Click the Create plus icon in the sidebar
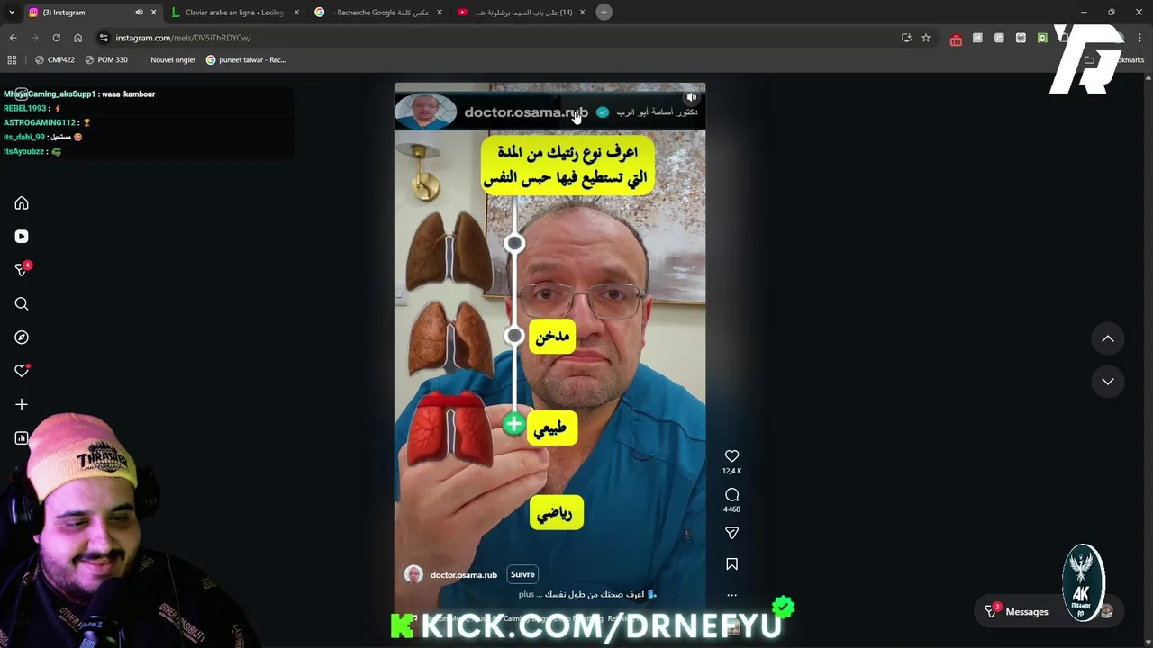Viewport: 1153px width, 648px height. pos(22,405)
